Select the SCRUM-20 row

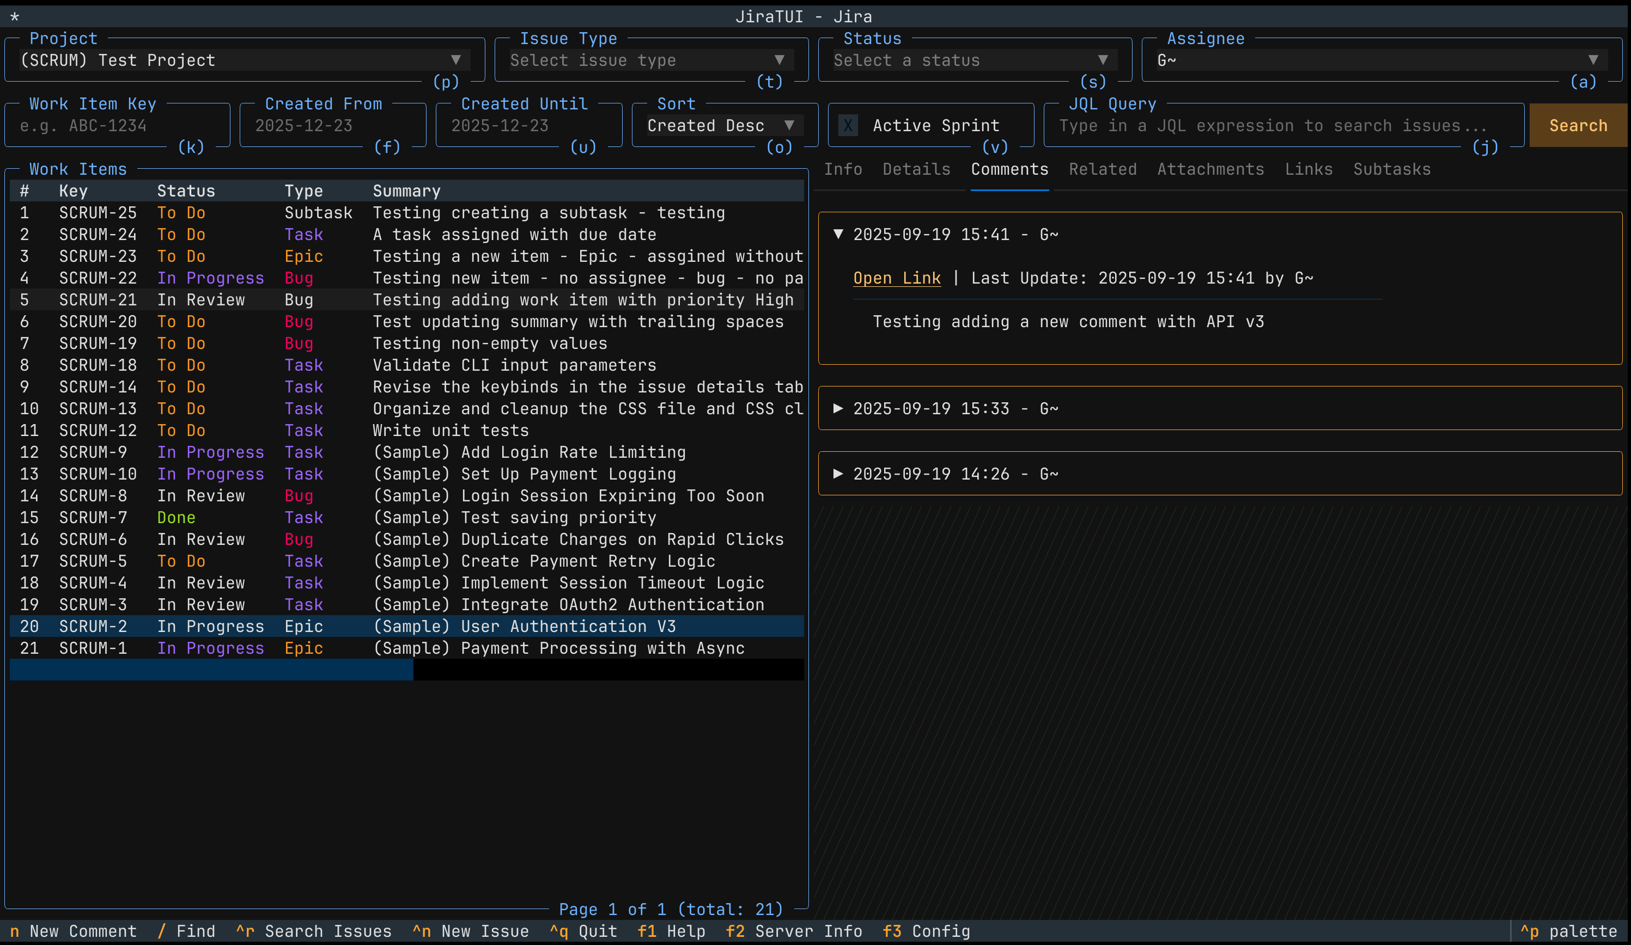click(x=406, y=322)
